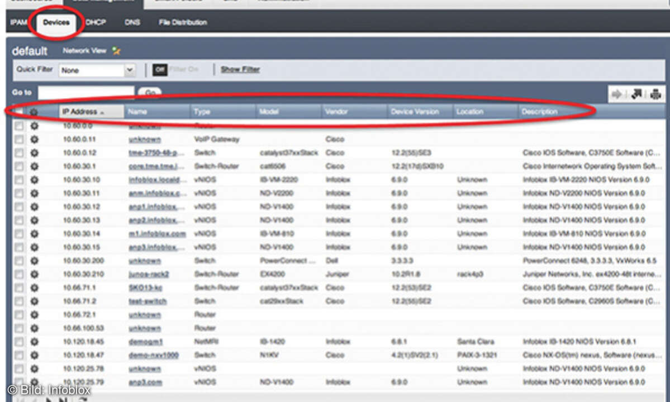This screenshot has width=670, height=402.
Task: Tick the select-all checkbox in table header
Action: pos(19,112)
